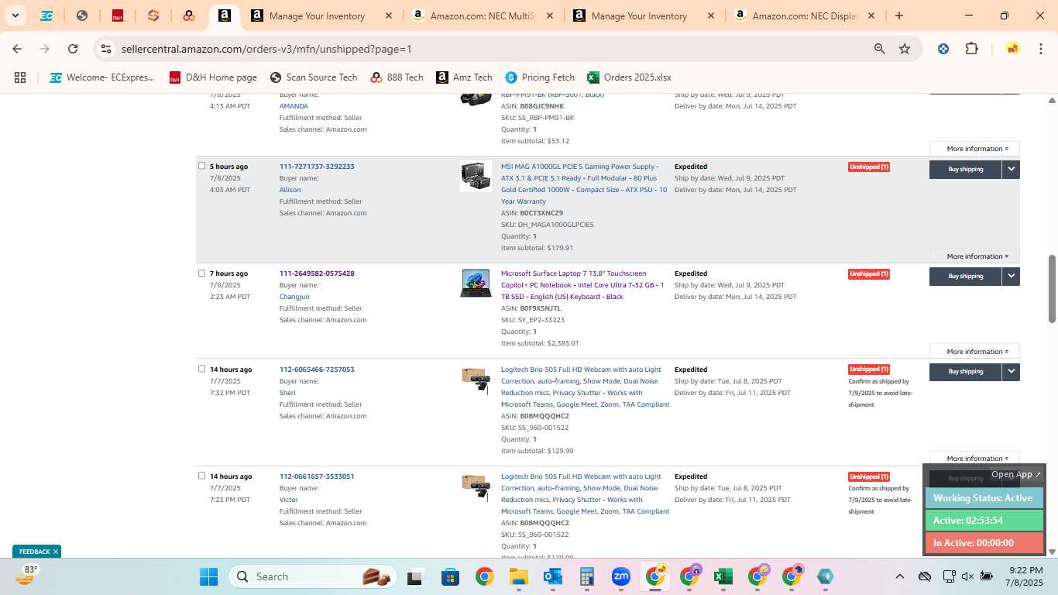
Task: Close the Amazon.com: NEC MultiSync tab
Action: [x=549, y=15]
